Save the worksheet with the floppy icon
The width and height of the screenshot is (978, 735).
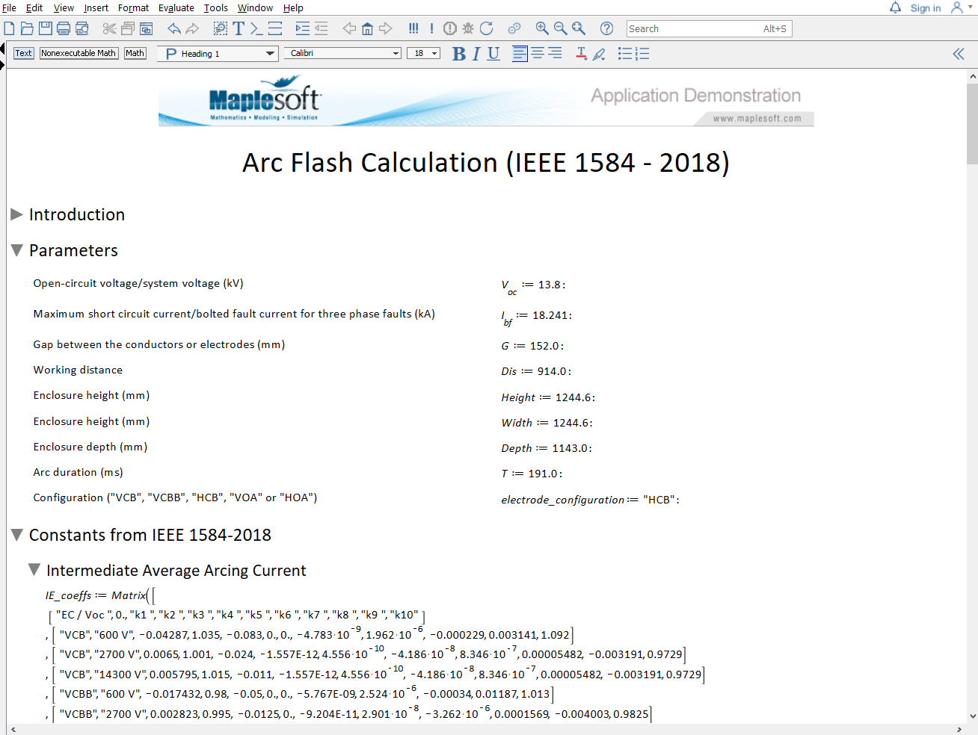[x=46, y=28]
